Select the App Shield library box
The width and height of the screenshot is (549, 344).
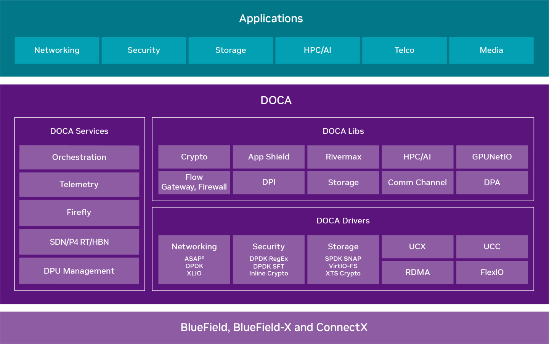point(269,157)
